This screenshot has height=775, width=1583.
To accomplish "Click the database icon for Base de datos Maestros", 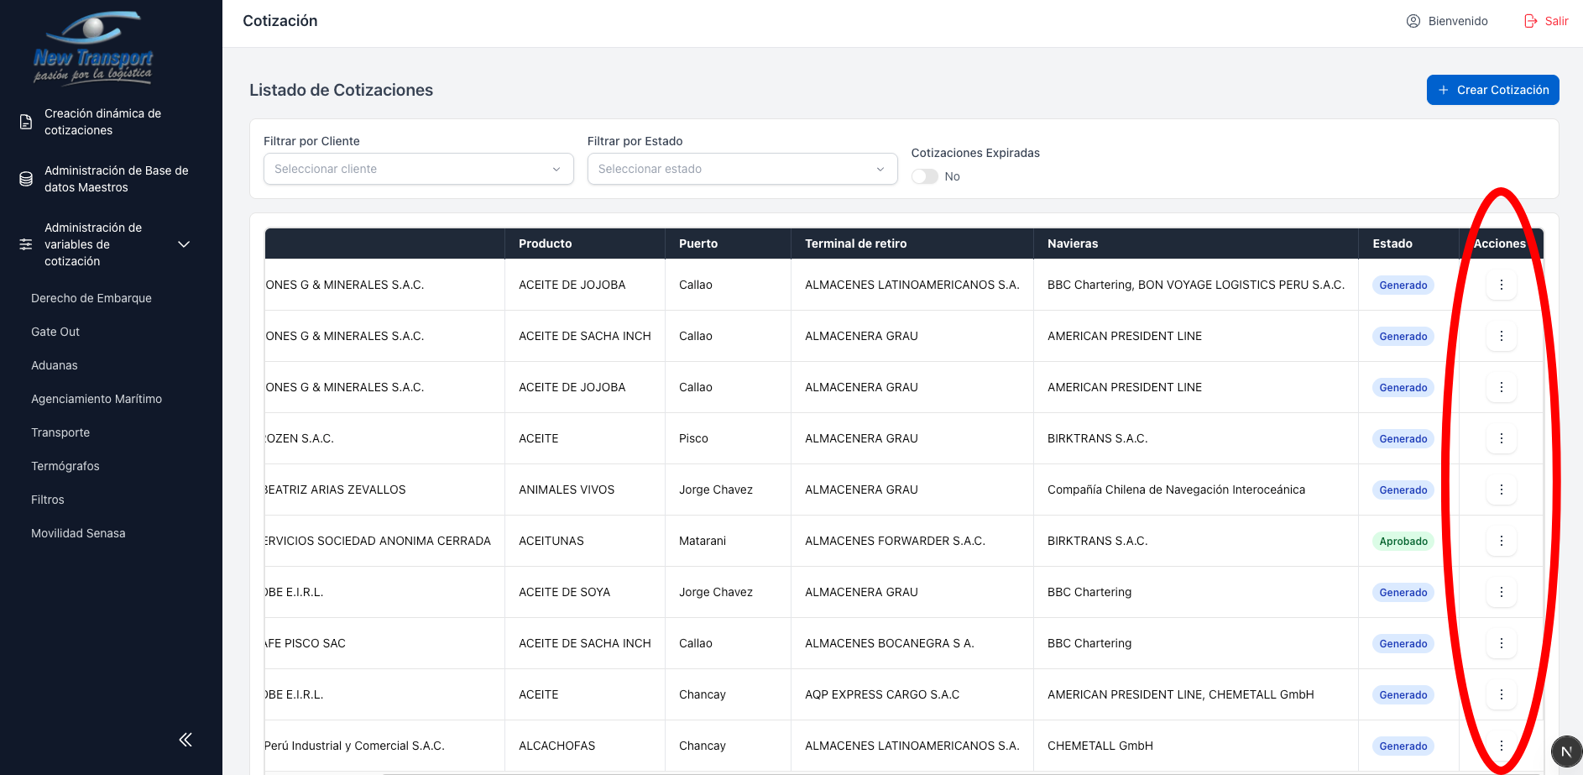I will [26, 179].
